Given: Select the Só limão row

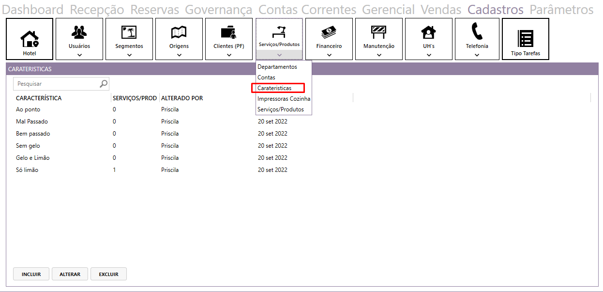Looking at the screenshot, I should [x=27, y=170].
